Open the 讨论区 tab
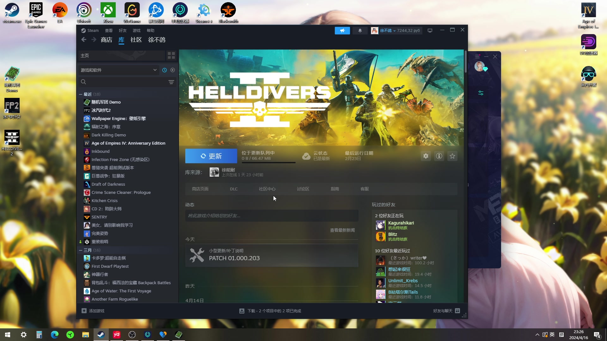 pos(303,189)
